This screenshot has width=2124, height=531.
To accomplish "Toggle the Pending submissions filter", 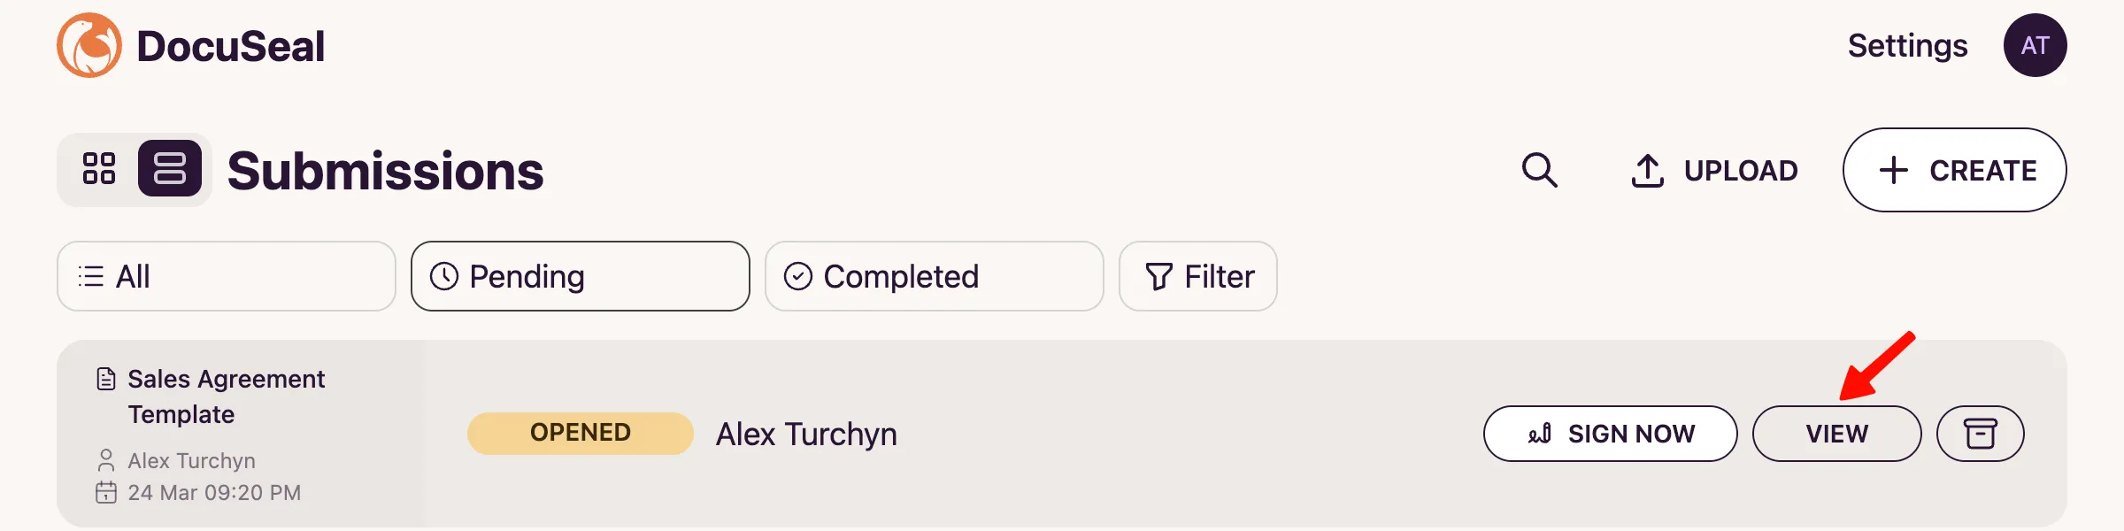I will click(580, 276).
